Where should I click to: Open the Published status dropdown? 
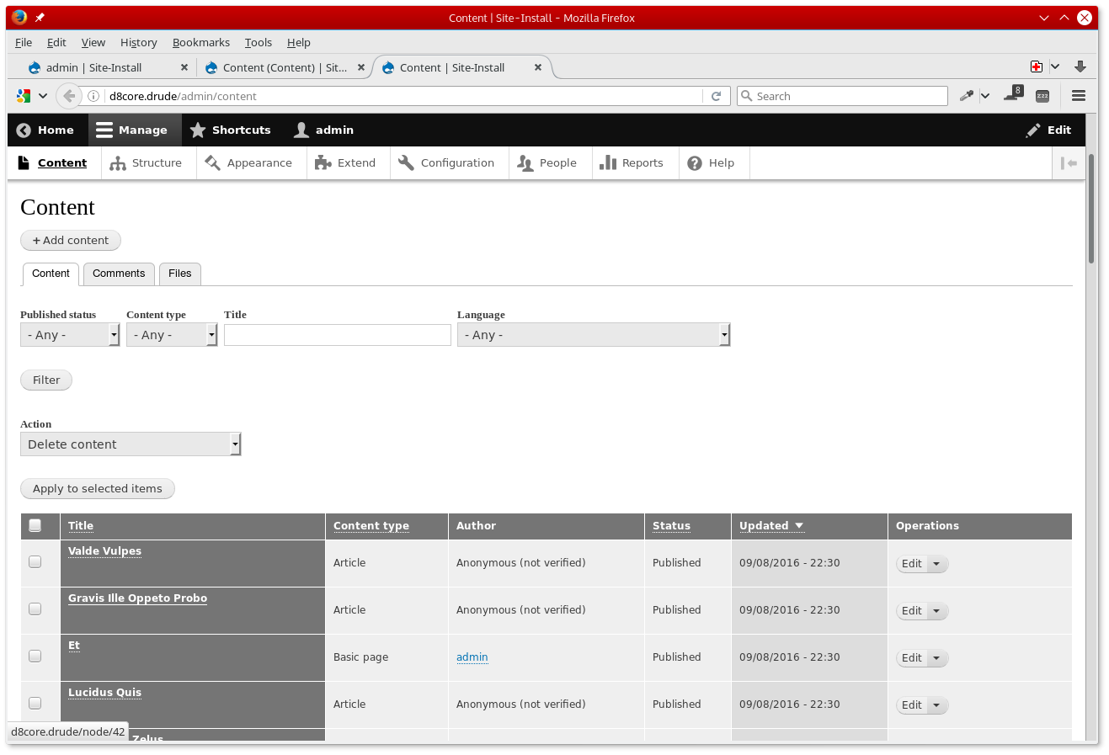click(x=69, y=334)
